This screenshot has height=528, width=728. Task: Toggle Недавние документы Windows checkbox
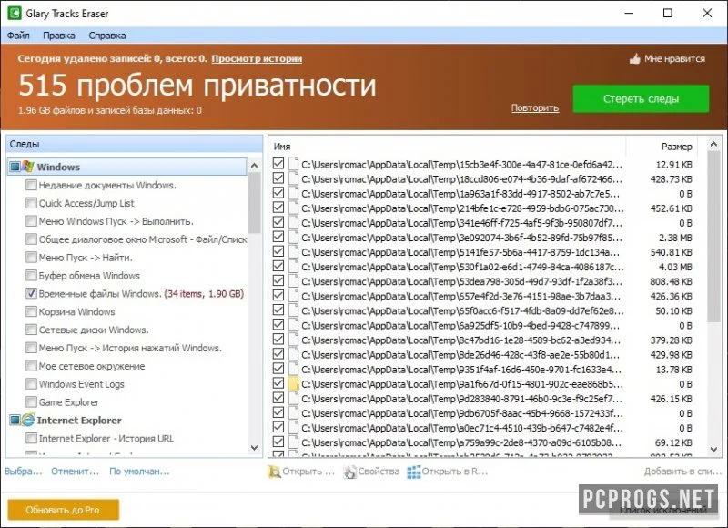pos(31,185)
